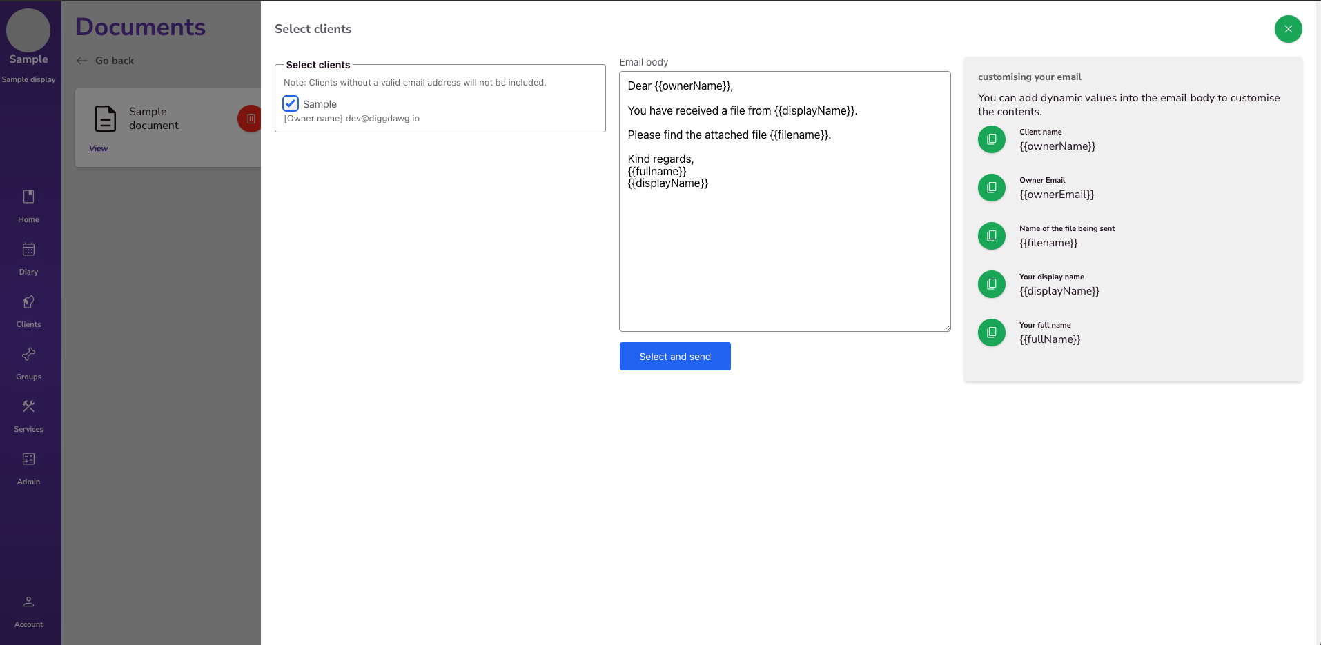1321x645 pixels.
Task: Select the Clients menu label
Action: pos(28,324)
